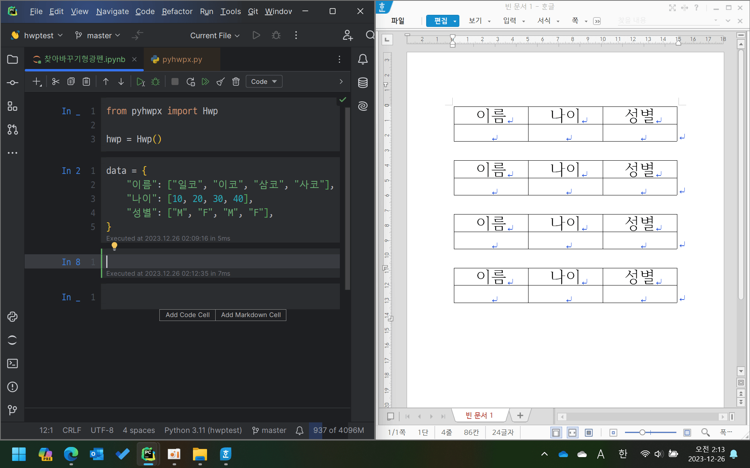Open the 입력 menu in Hangul
Screen dimensions: 750x468
click(509, 21)
